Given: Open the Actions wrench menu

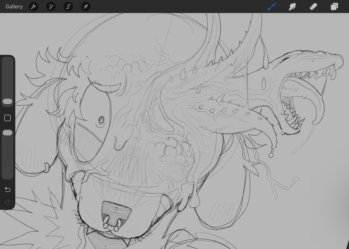Looking at the screenshot, I should (x=34, y=7).
